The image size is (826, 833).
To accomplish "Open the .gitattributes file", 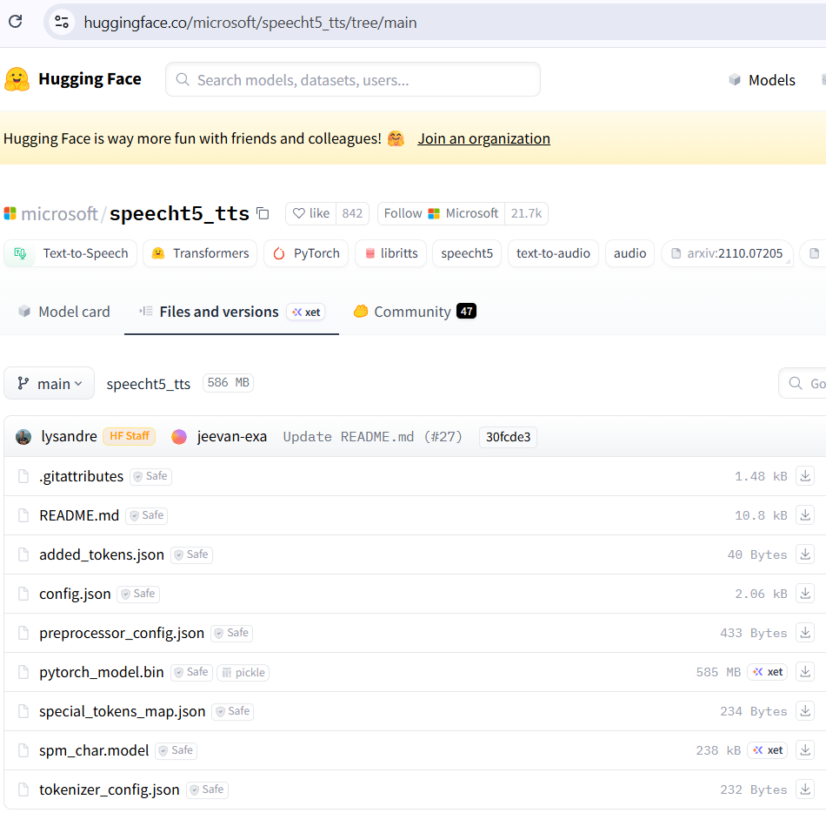I will 81,476.
